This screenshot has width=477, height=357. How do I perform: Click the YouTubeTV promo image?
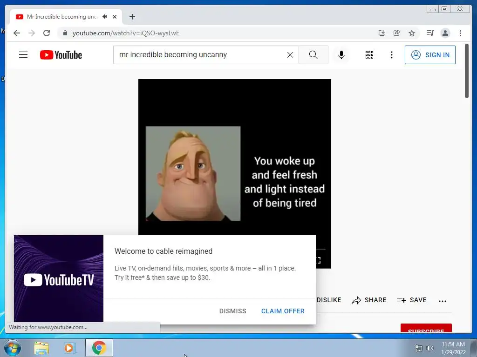(59, 279)
